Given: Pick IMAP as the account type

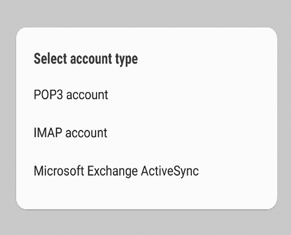Looking at the screenshot, I should coord(147,133).
